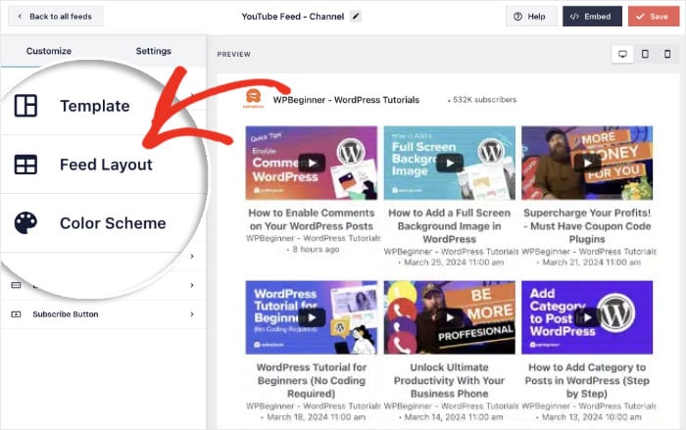Select desktop preview icon
Screen dimensions: 686x430
click(x=622, y=54)
